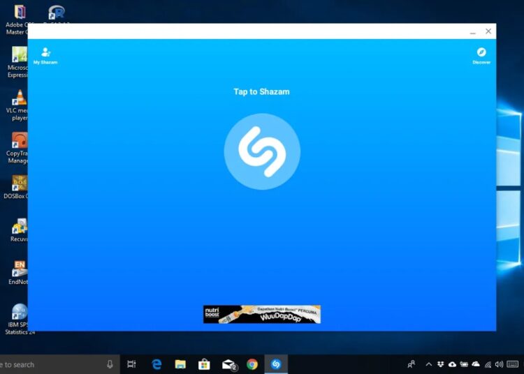Open File Explorer from taskbar

(x=180, y=364)
